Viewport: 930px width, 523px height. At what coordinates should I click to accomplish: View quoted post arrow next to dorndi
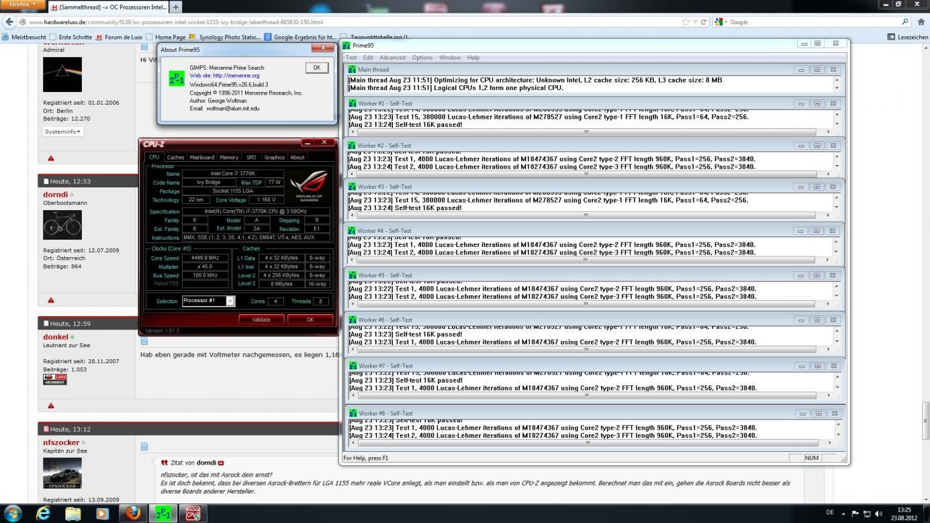coord(221,463)
